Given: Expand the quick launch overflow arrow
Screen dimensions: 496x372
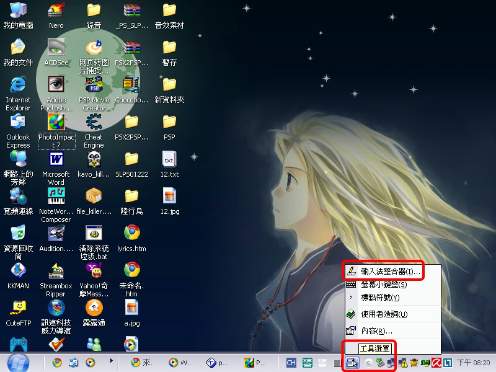Looking at the screenshot, I should click(x=112, y=360).
